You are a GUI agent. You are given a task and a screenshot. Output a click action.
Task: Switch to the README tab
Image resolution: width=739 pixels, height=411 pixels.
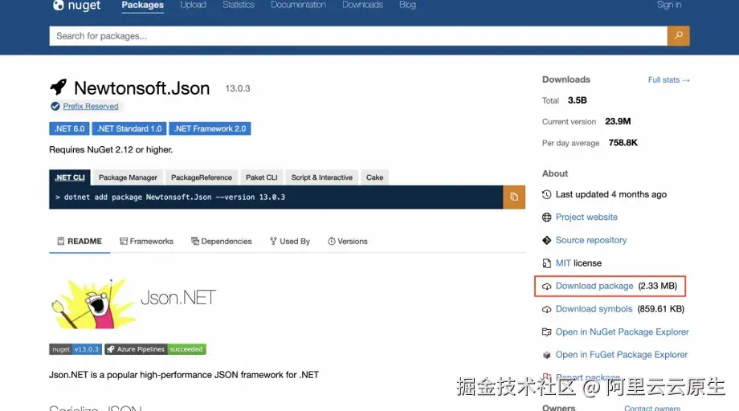pos(80,242)
